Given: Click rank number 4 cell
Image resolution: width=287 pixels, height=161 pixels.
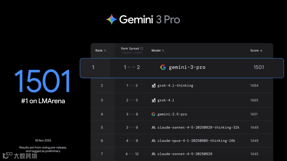Looking at the screenshot, I should pyautogui.click(x=102, y=114).
